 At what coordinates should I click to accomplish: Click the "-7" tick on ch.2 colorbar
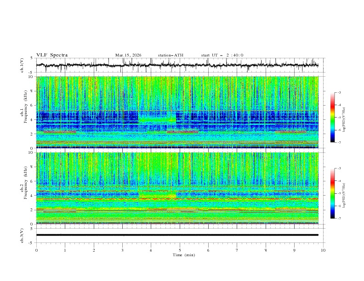[339, 219]
